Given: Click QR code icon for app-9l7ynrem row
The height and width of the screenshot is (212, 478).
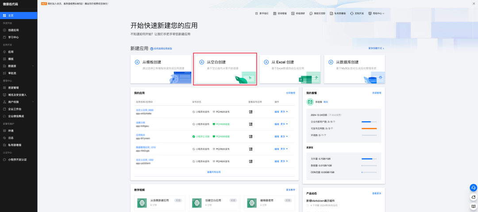Looking at the screenshot, I should pos(251,136).
